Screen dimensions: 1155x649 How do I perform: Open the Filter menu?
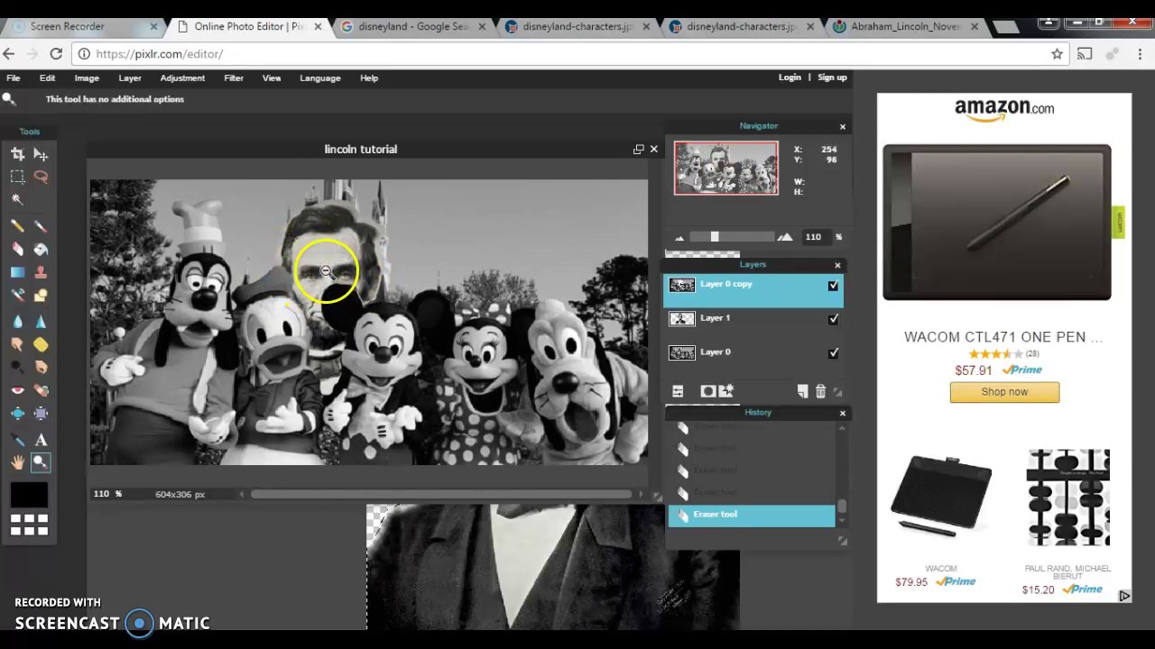(x=234, y=78)
